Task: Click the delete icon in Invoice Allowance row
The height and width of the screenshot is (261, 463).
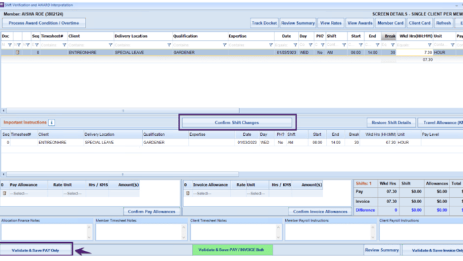Action: coord(187,194)
